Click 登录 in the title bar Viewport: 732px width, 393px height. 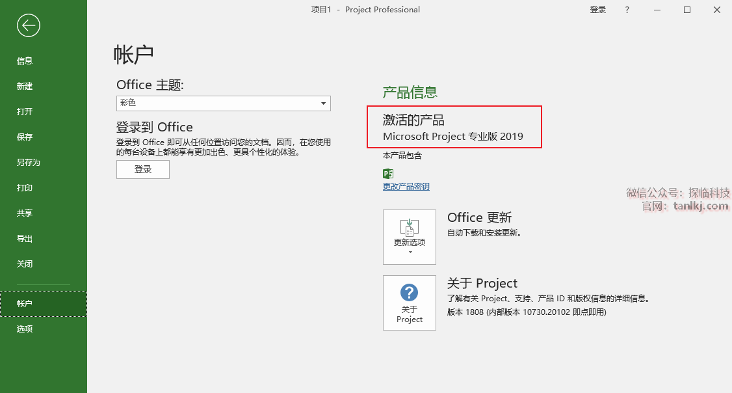click(x=597, y=10)
